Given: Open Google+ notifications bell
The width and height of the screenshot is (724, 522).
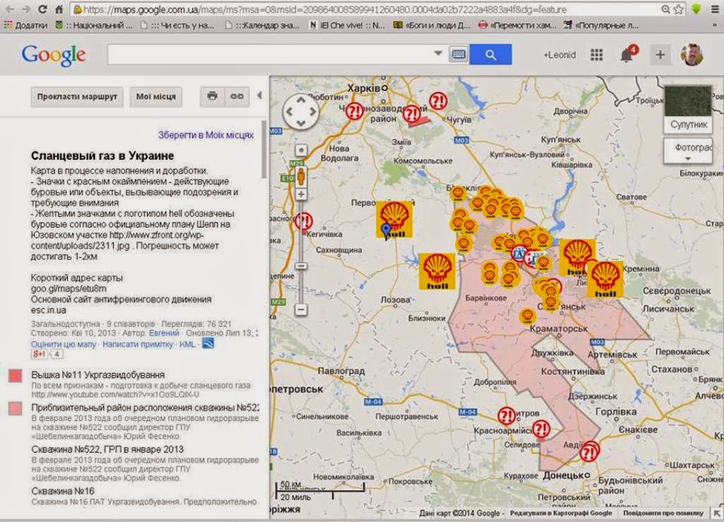Looking at the screenshot, I should [628, 55].
